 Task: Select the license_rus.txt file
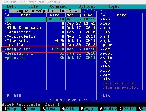click(121, 87)
